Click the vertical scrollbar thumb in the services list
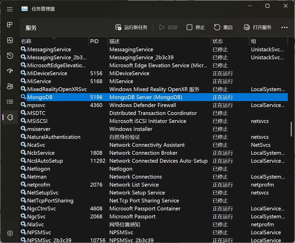The width and height of the screenshot is (295, 243). tap(291, 129)
